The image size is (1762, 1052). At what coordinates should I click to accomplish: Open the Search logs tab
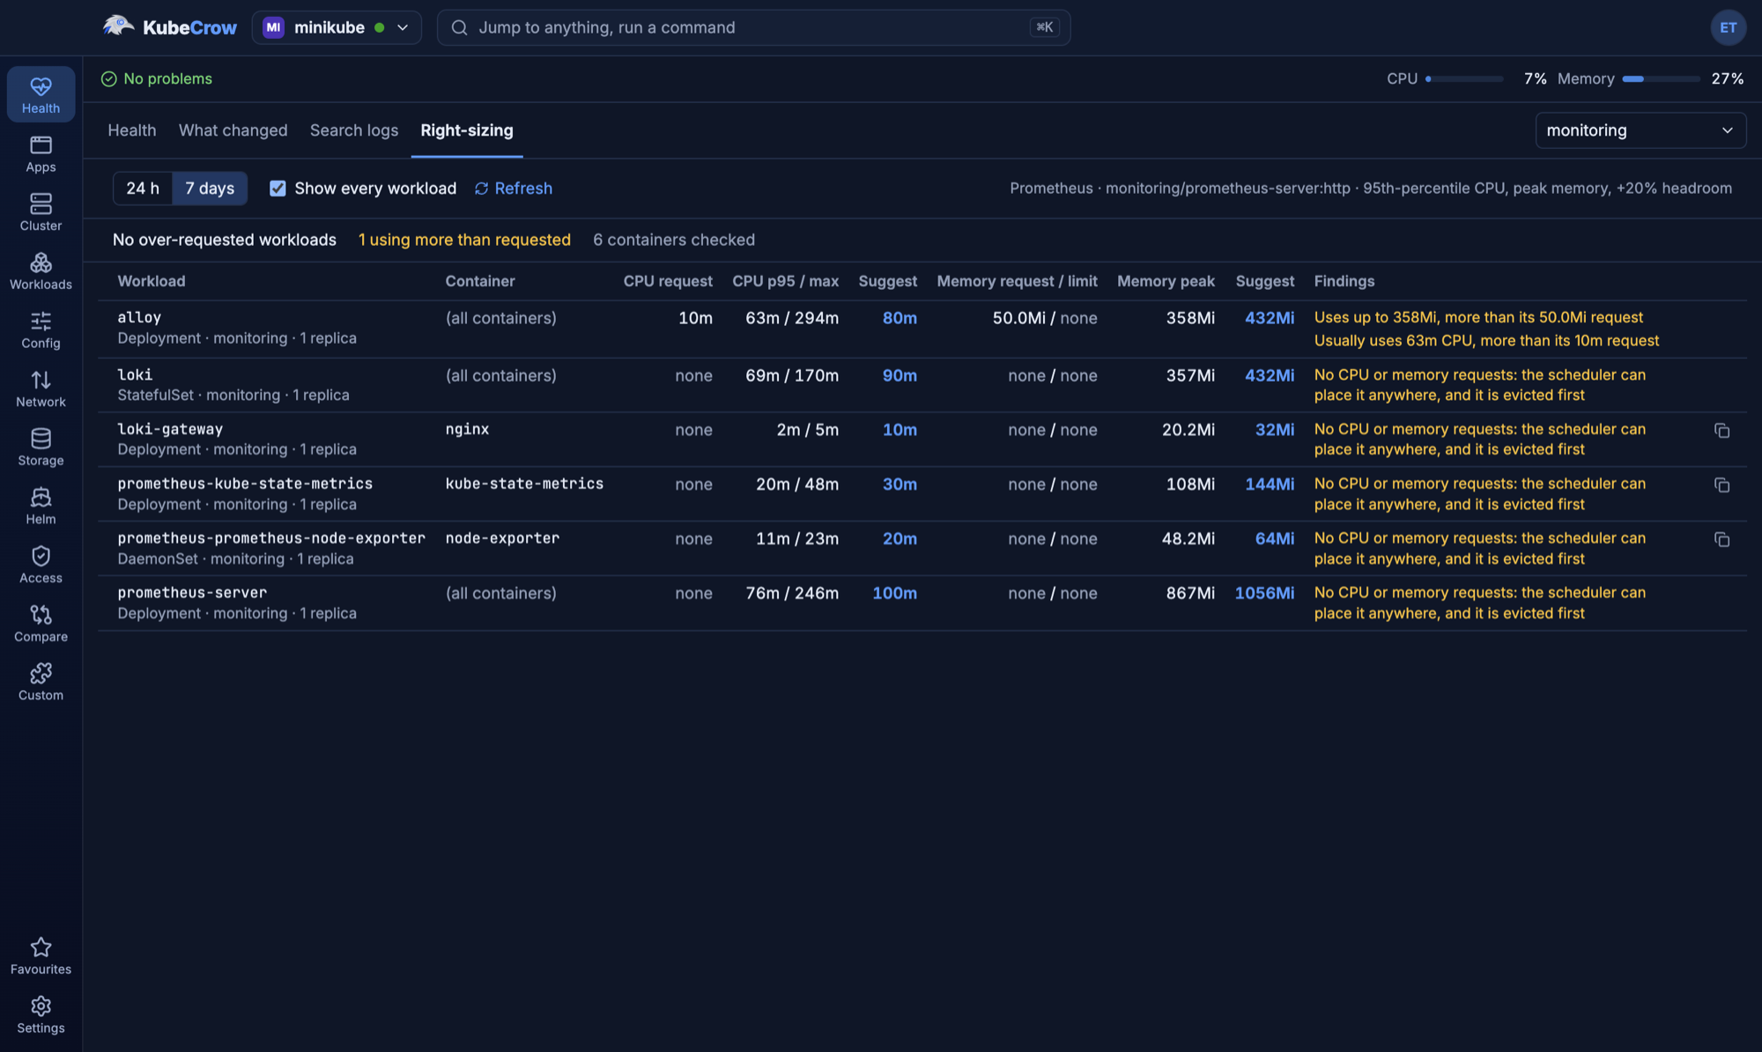(354, 130)
